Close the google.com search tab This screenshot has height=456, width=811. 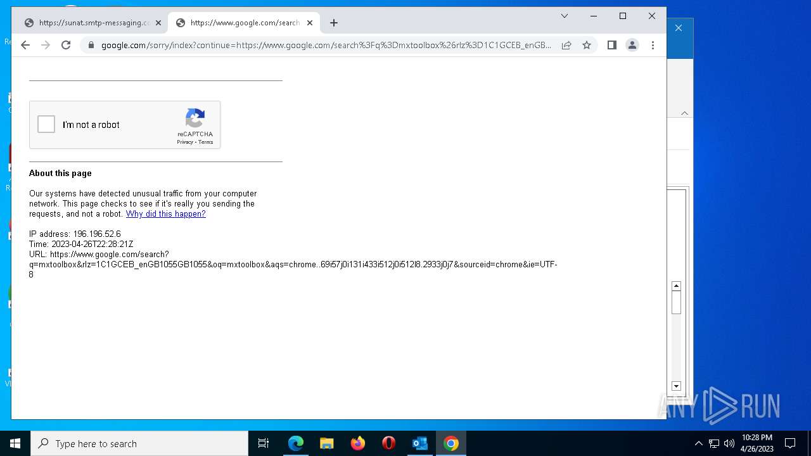pyautogui.click(x=310, y=23)
